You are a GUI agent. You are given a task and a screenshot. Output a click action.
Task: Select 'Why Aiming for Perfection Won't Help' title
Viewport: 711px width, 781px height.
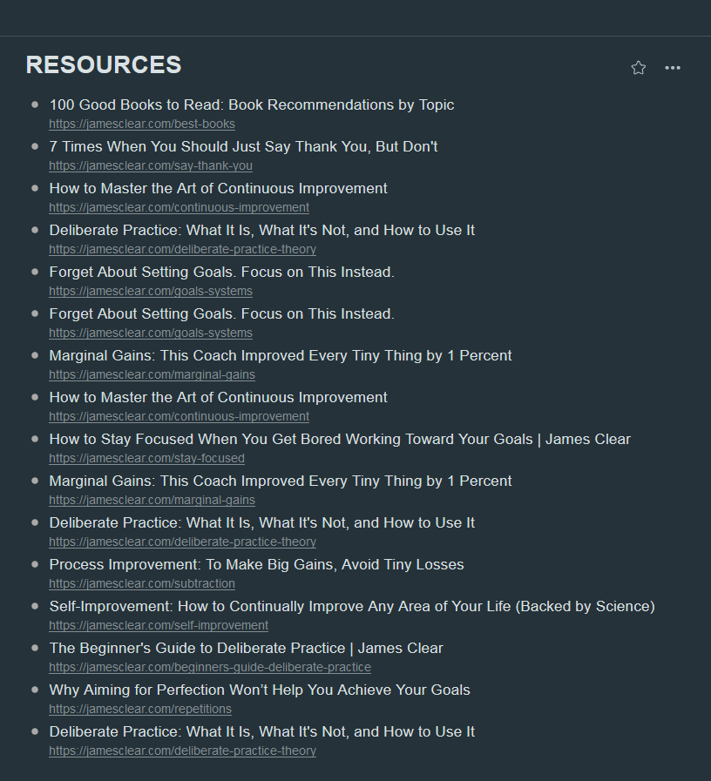[260, 690]
